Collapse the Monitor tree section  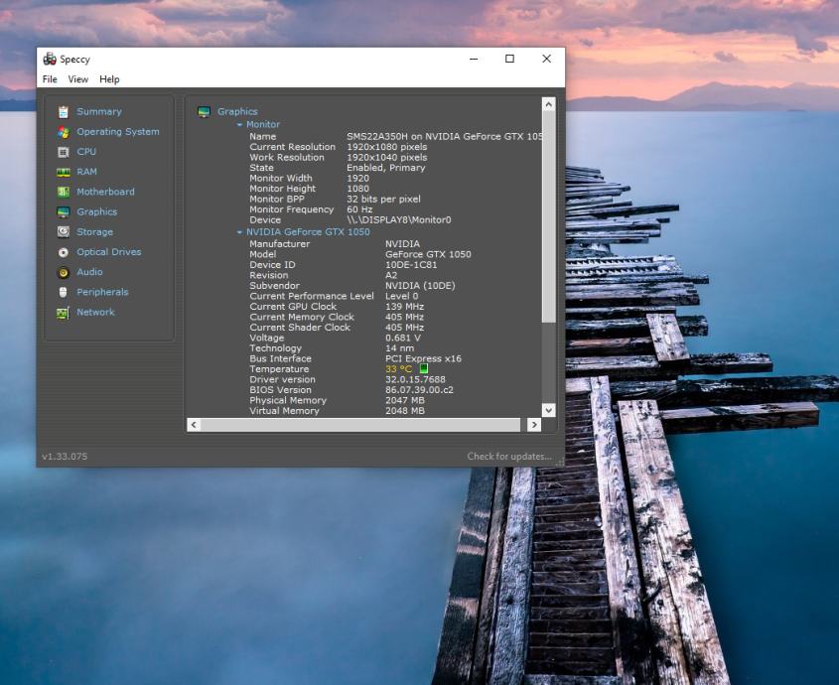pos(239,125)
